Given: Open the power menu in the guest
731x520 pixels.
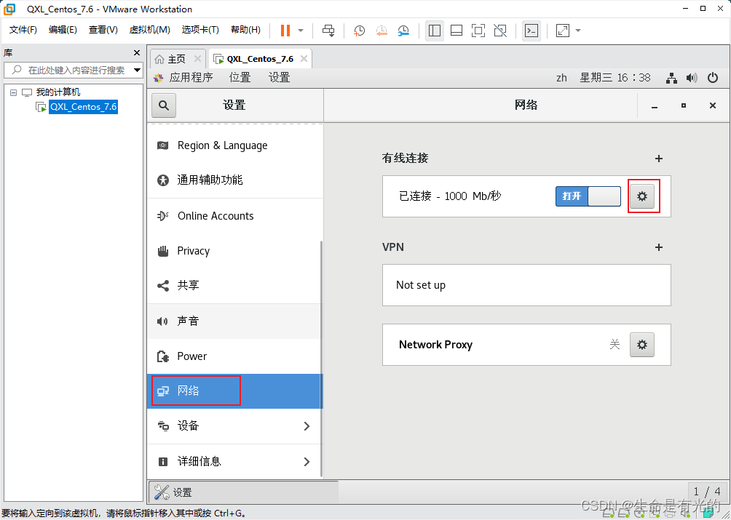Looking at the screenshot, I should 712,78.
